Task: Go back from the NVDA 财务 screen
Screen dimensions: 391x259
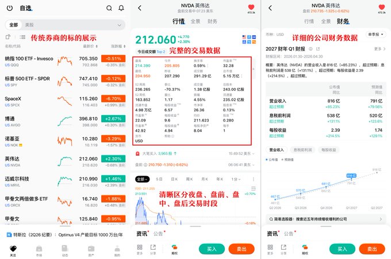Action: (270, 8)
